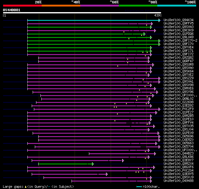Click the AV440081 query name
199x189 pixels.
tap(12, 10)
